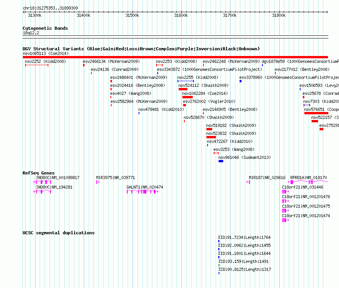The image size is (339, 288).
Task: Click esv2177012 (Bentley2008) label
Action: (x=302, y=69)
